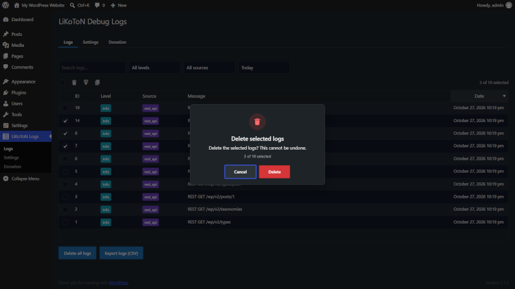Uncheck the box for log ID 7
This screenshot has width=515, height=289.
pos(66,146)
